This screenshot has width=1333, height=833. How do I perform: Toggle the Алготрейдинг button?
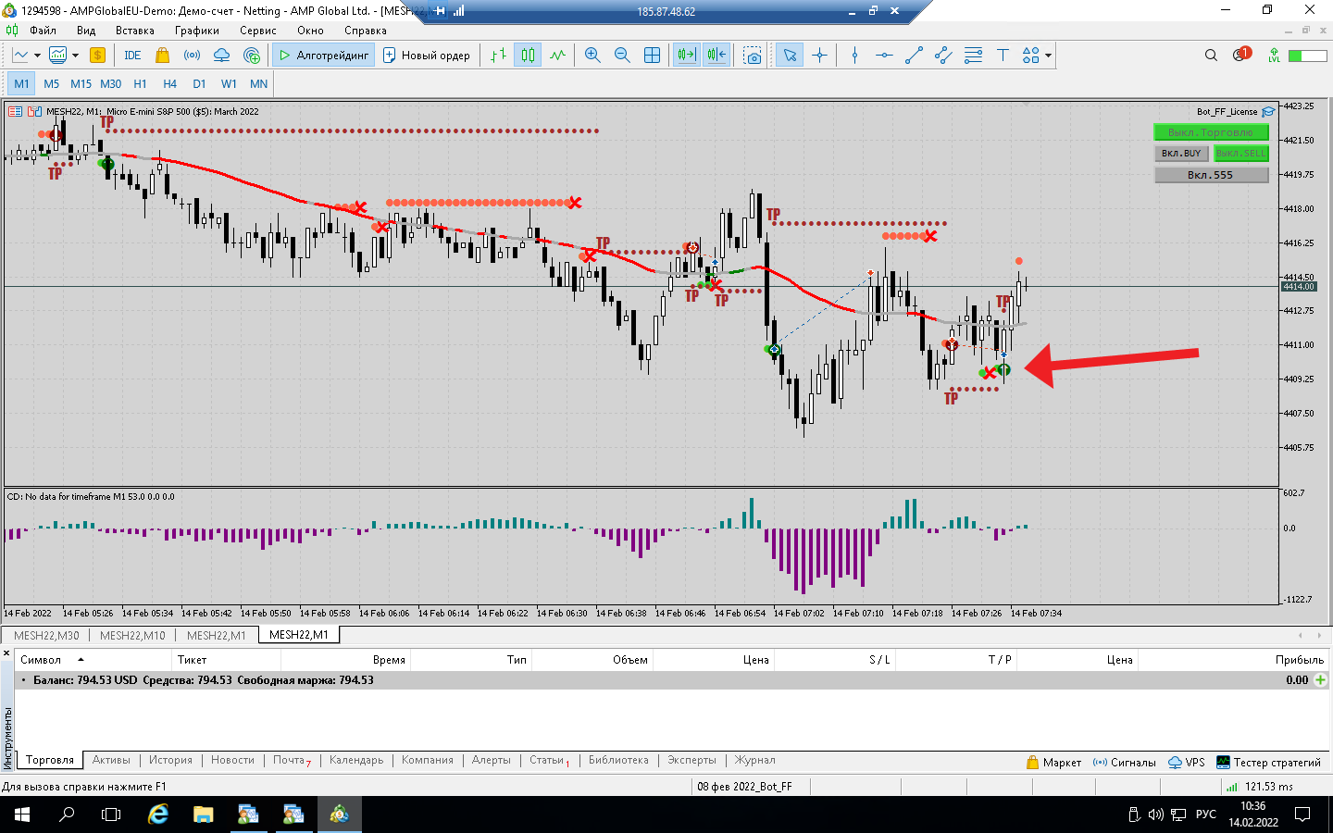[323, 56]
